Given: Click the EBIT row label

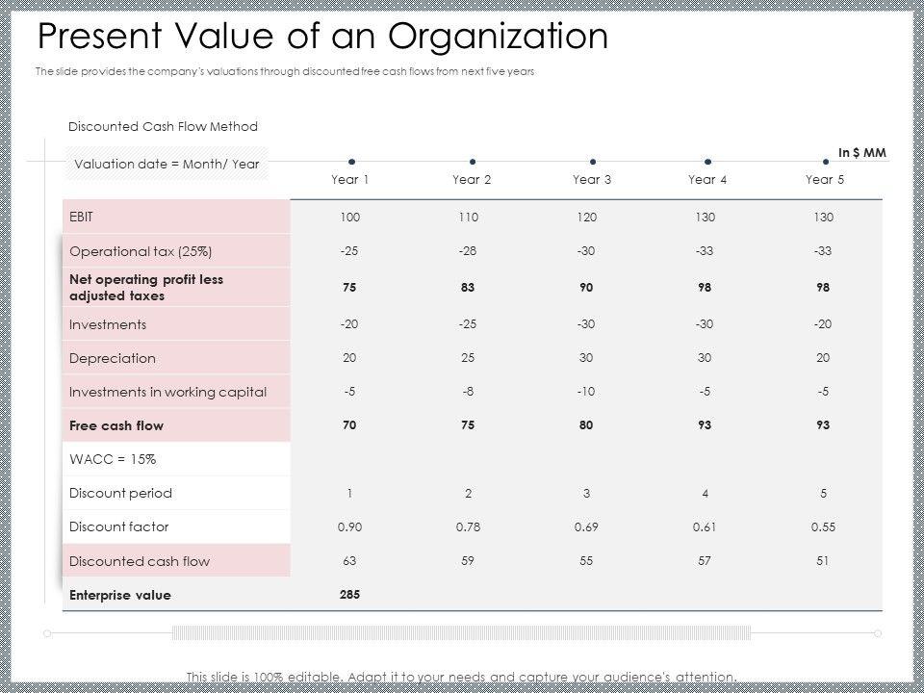Looking at the screenshot, I should click(x=82, y=217).
